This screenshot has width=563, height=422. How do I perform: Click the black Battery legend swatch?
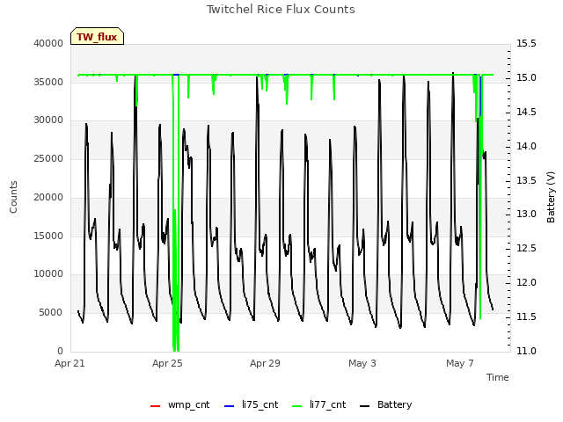(x=364, y=406)
